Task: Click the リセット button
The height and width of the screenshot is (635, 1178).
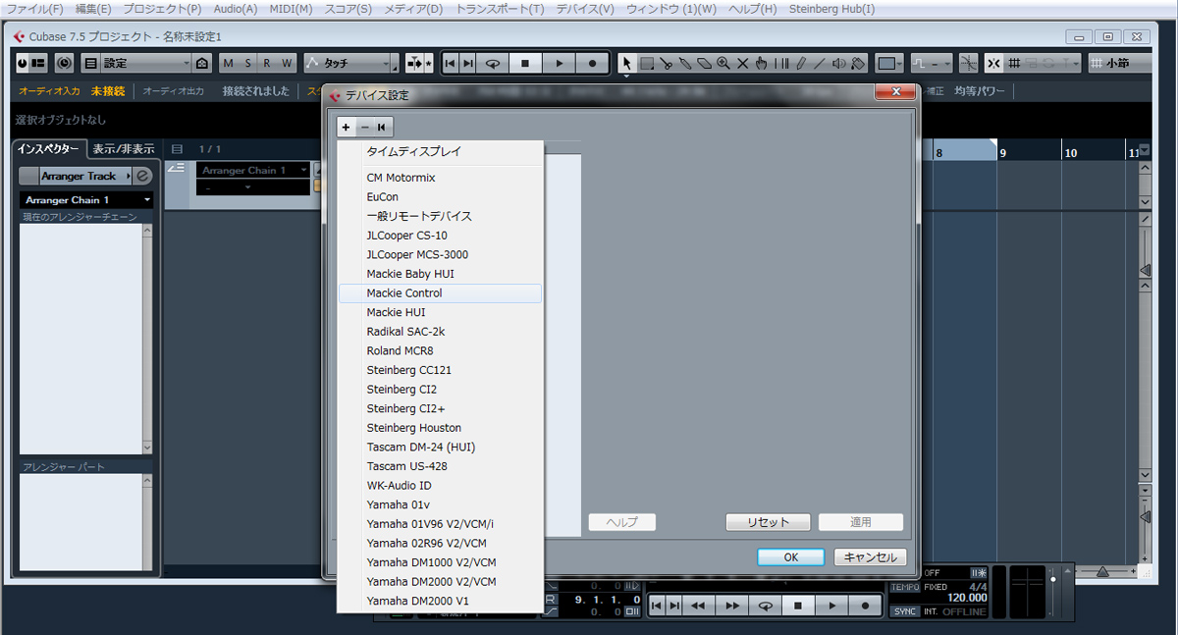Action: 769,522
